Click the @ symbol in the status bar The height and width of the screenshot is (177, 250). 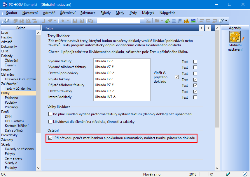tap(211, 174)
